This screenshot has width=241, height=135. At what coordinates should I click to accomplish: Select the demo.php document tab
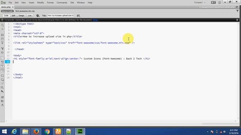6,7
